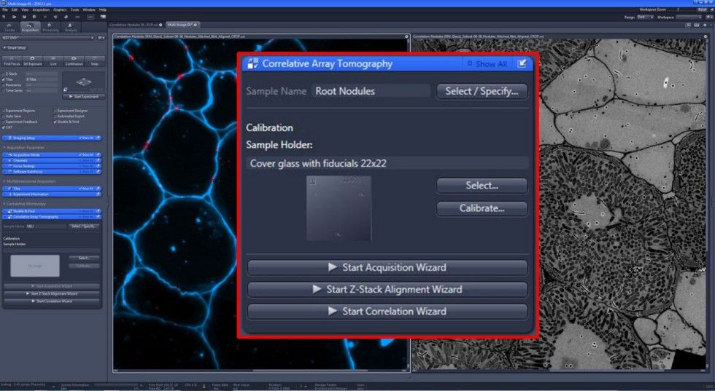This screenshot has width=715, height=391.
Task: Enable the Time Series checkbox
Action: click(3, 90)
